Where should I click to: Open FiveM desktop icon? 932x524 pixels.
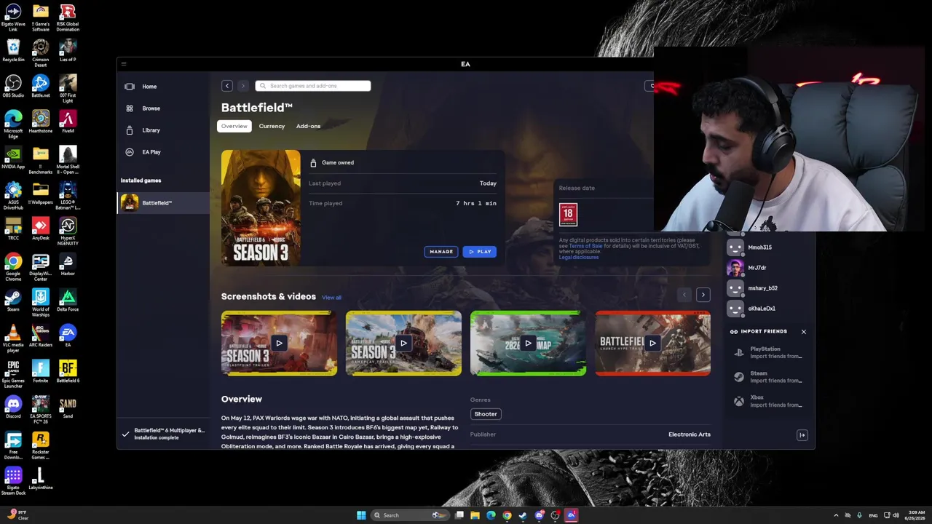[68, 122]
